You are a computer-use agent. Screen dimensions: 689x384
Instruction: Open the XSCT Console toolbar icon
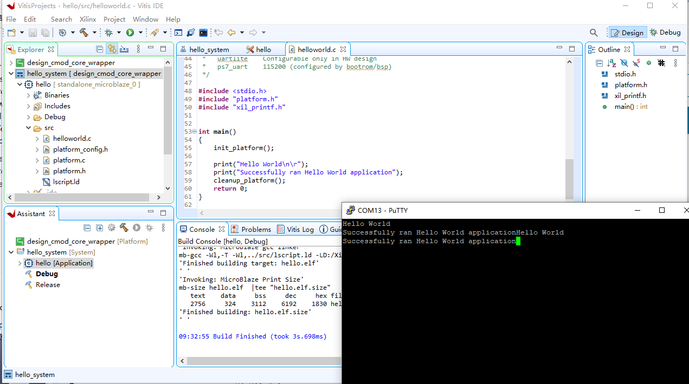coord(178,32)
